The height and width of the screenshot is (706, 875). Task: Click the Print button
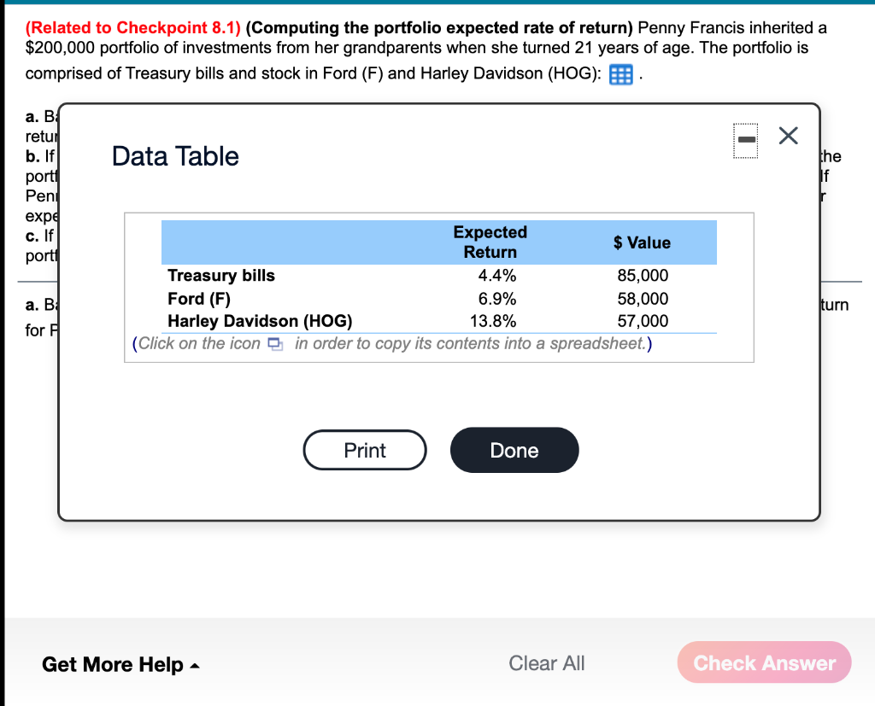tap(365, 450)
